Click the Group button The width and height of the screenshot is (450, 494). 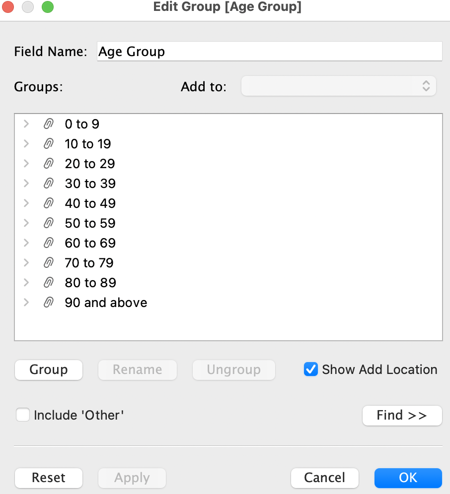49,370
